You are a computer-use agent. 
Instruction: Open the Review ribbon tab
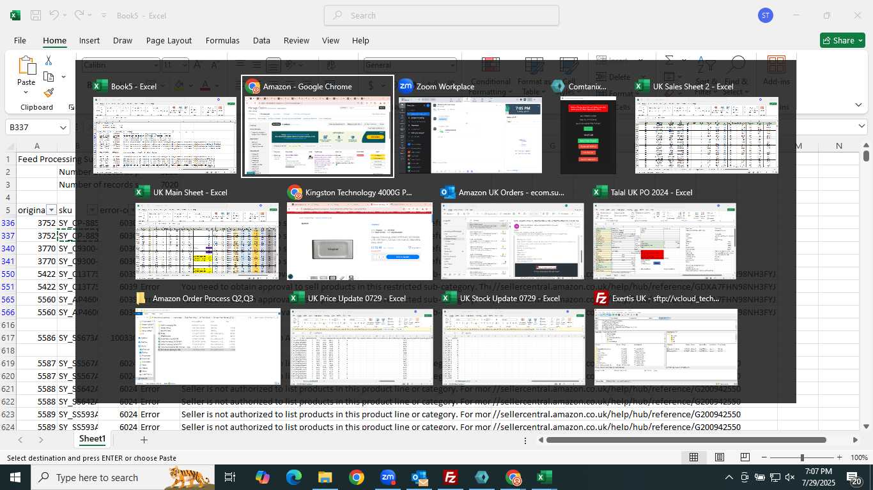[296, 40]
